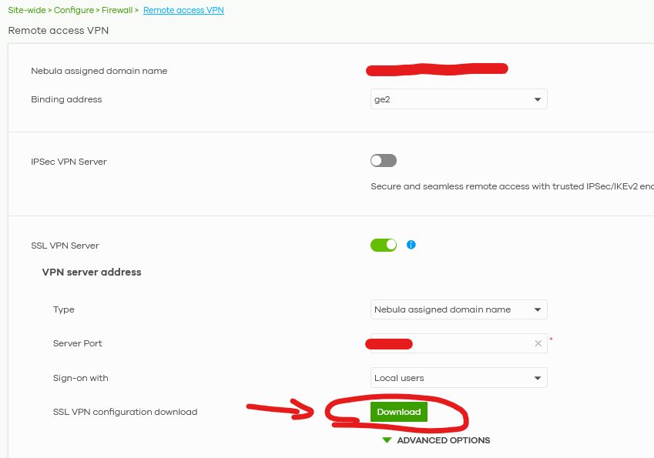
Task: Click the SSL VPN configuration download label
Action: 125,412
